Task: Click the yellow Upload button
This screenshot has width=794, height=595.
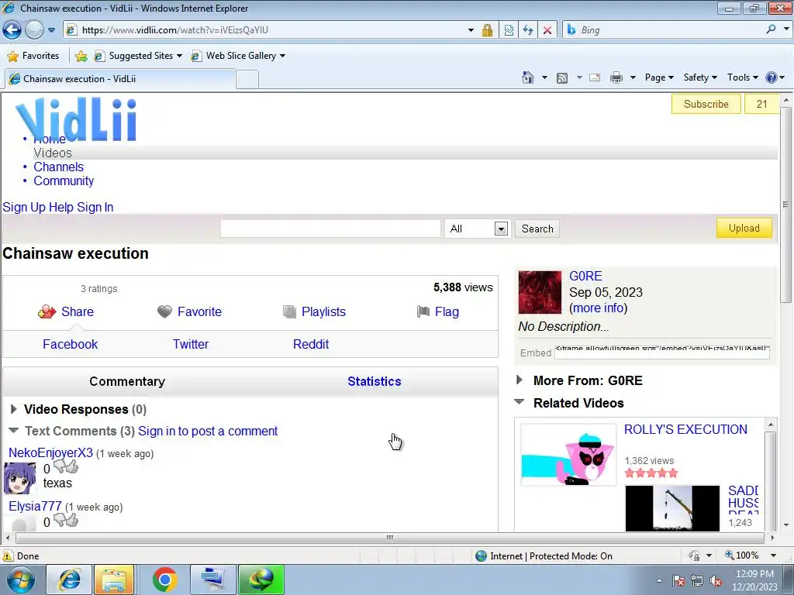Action: [x=744, y=229]
